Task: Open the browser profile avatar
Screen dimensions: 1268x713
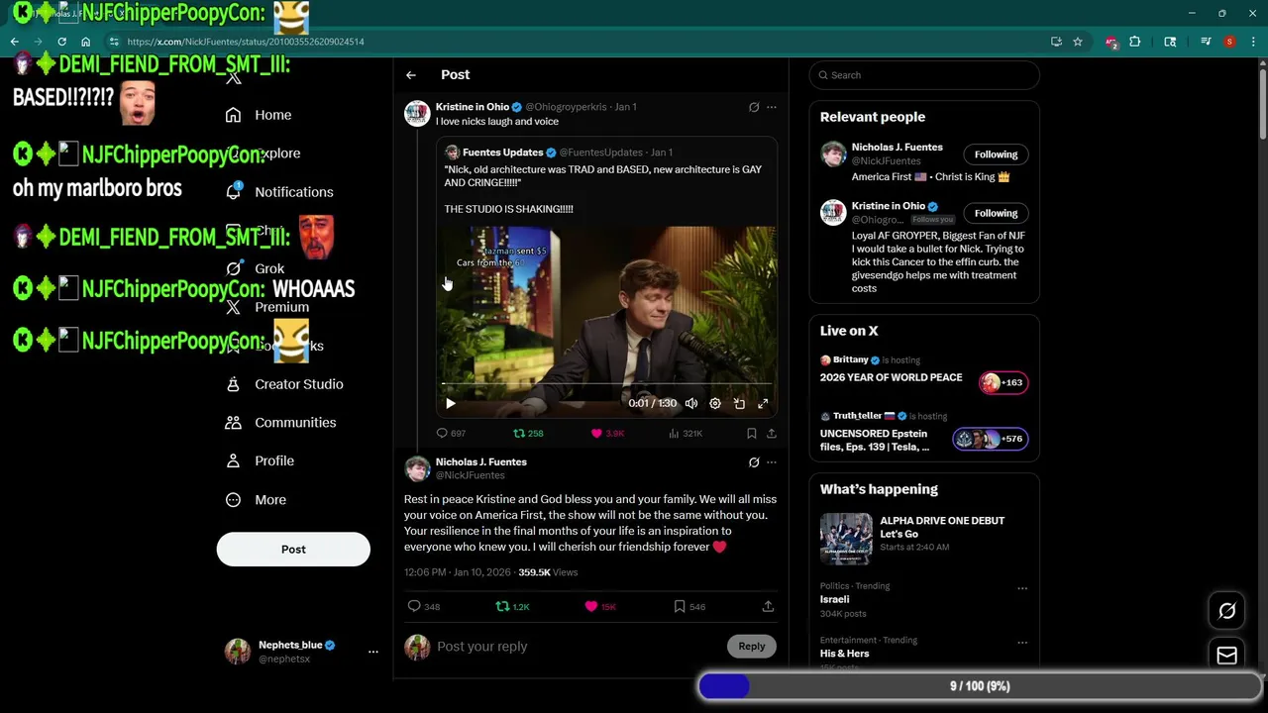Action: click(x=1229, y=42)
